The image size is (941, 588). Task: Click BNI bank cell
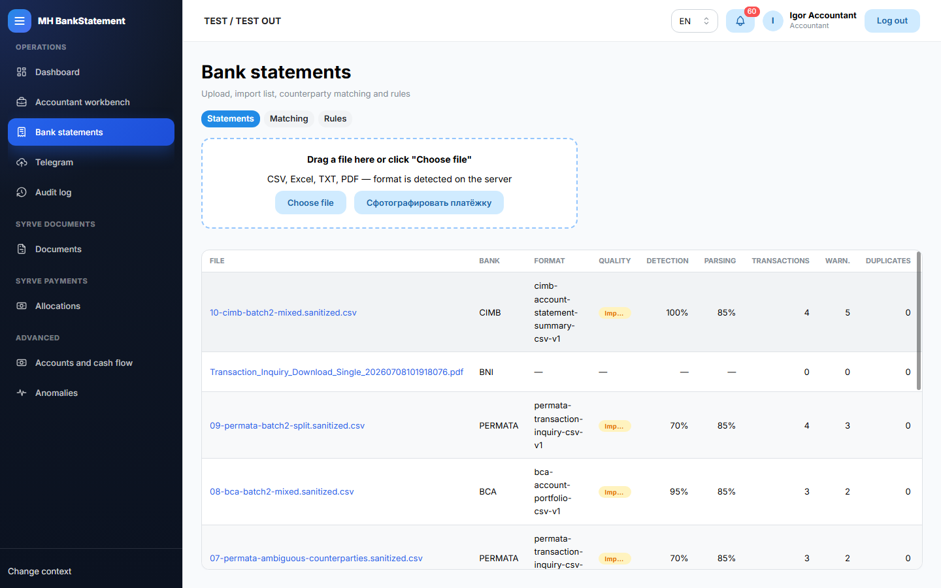point(486,372)
